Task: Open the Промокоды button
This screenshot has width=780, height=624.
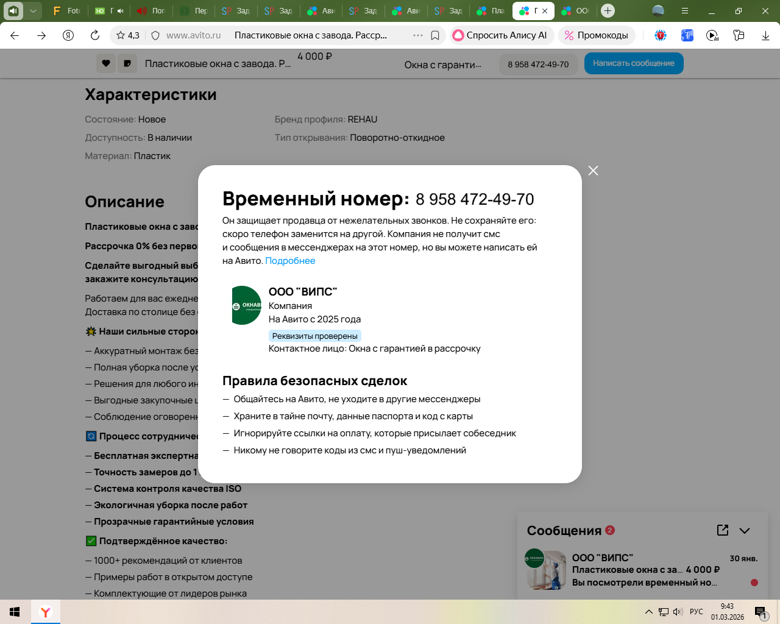Action: (x=597, y=35)
